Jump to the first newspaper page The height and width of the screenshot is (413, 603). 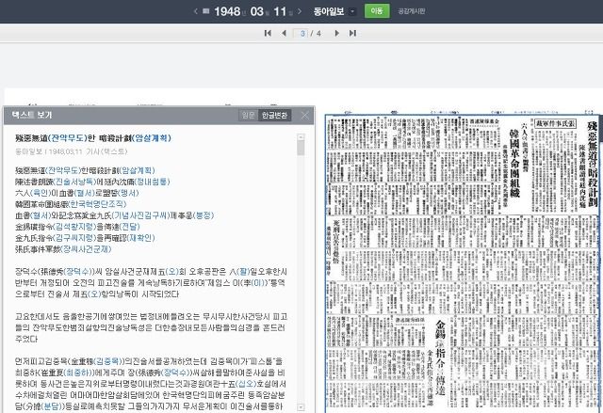pos(268,33)
